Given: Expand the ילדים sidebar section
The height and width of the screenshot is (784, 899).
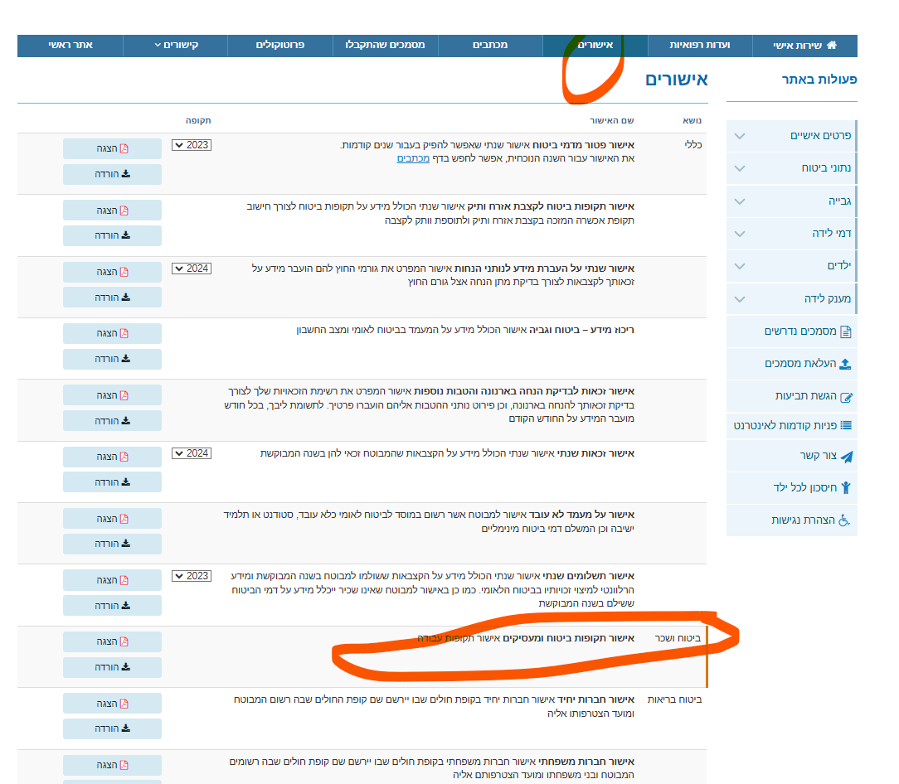Looking at the screenshot, I should [792, 266].
